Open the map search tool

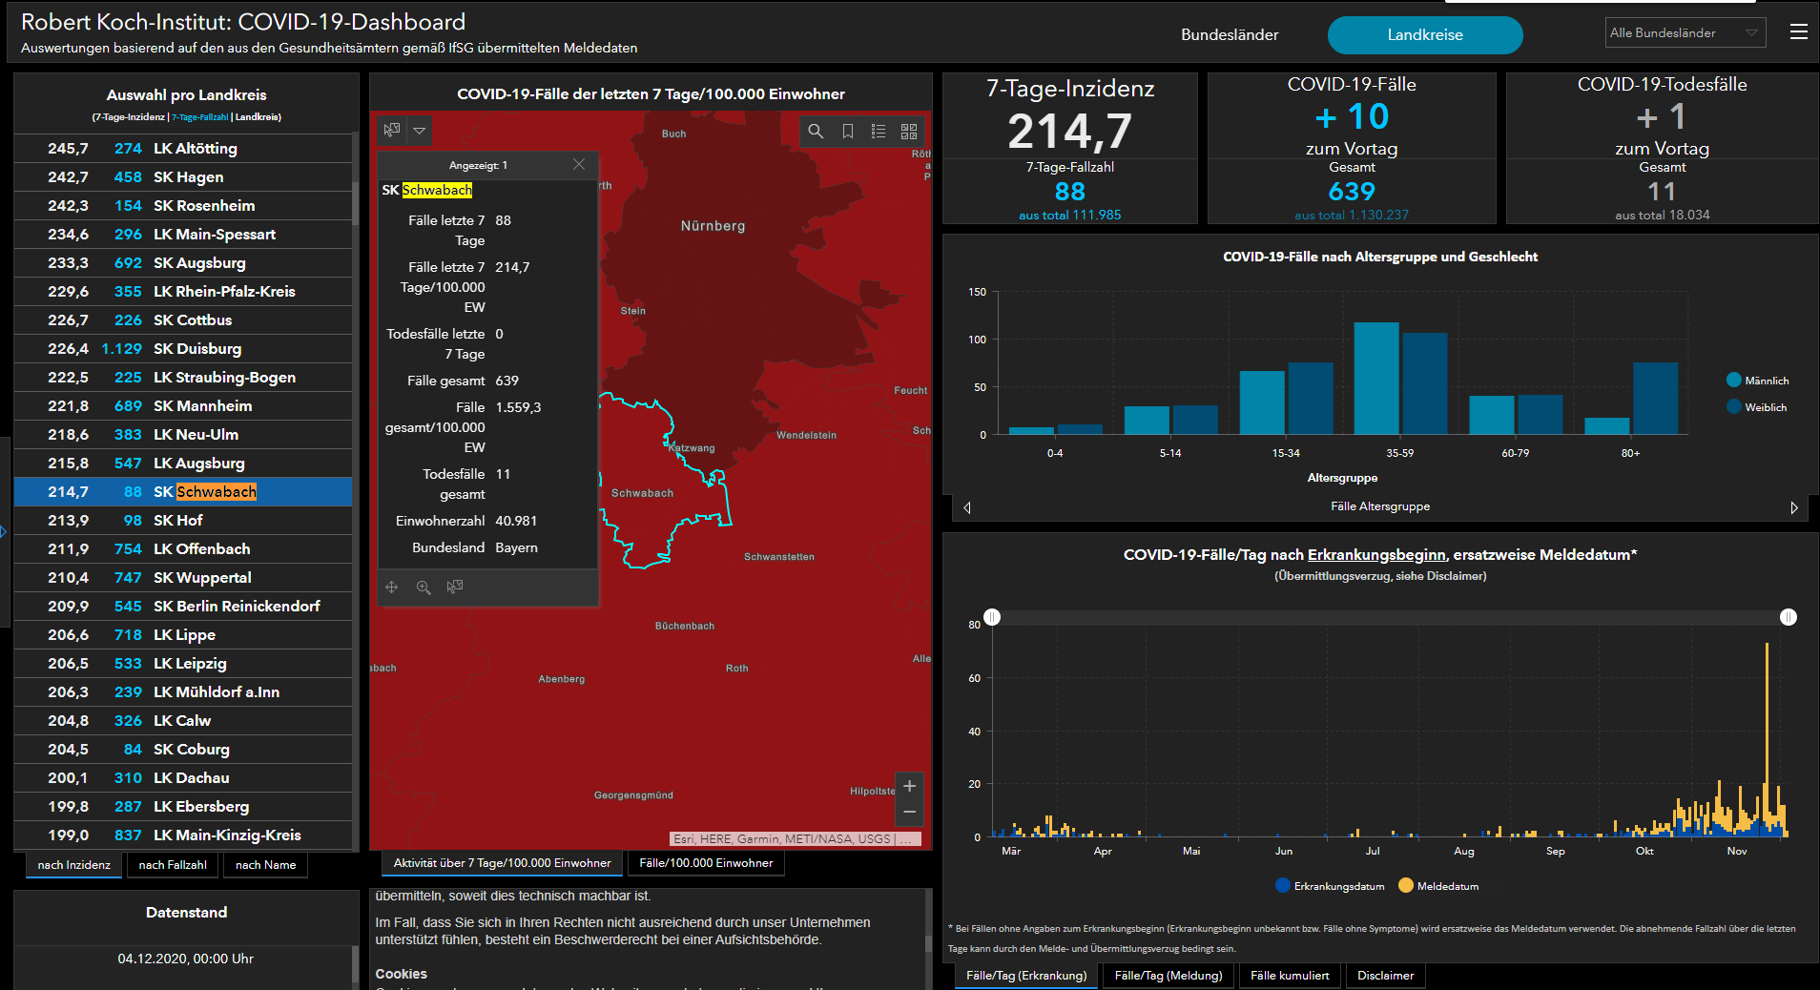coord(816,132)
